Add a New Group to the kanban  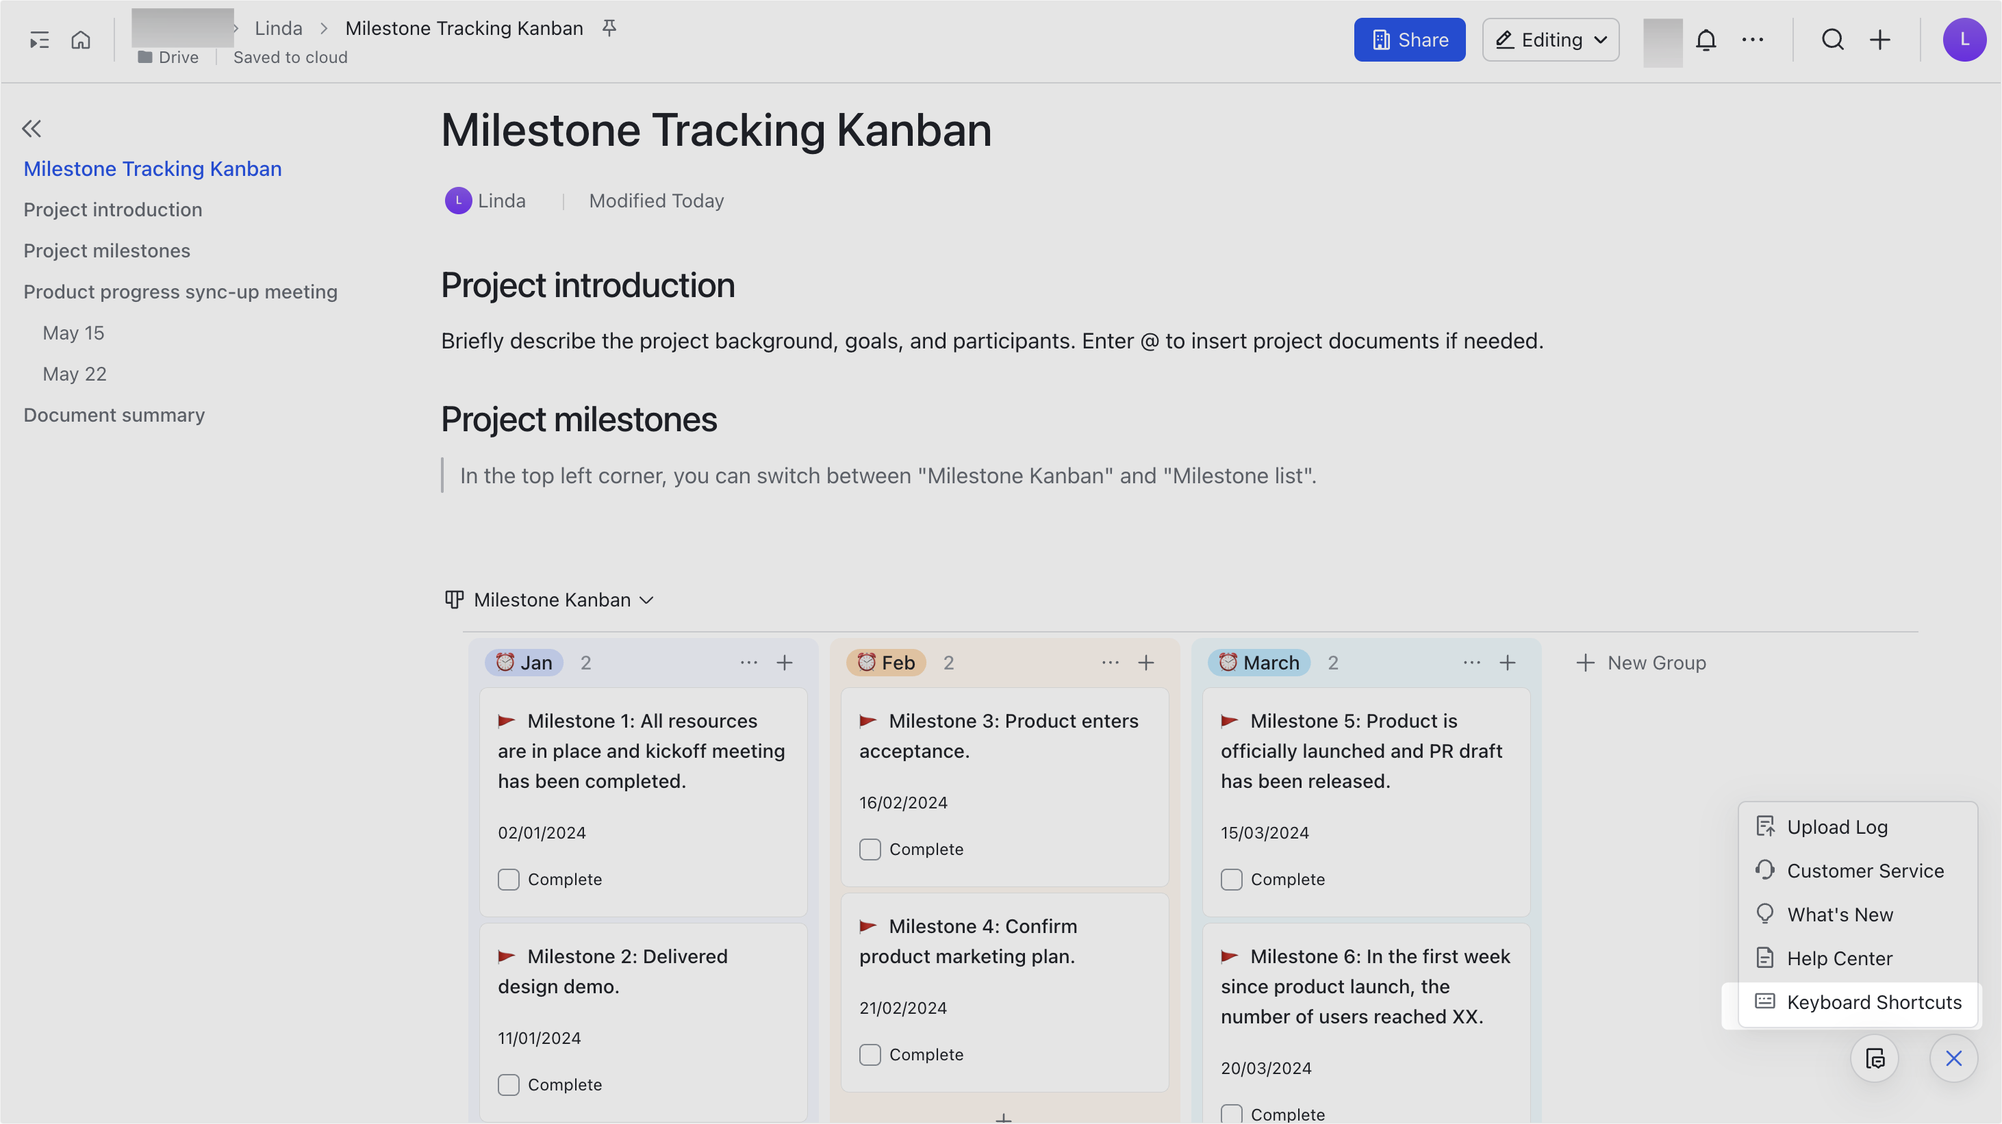pyautogui.click(x=1640, y=663)
